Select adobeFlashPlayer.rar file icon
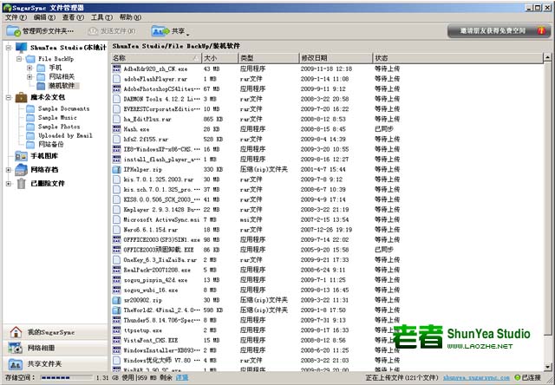 (x=116, y=79)
